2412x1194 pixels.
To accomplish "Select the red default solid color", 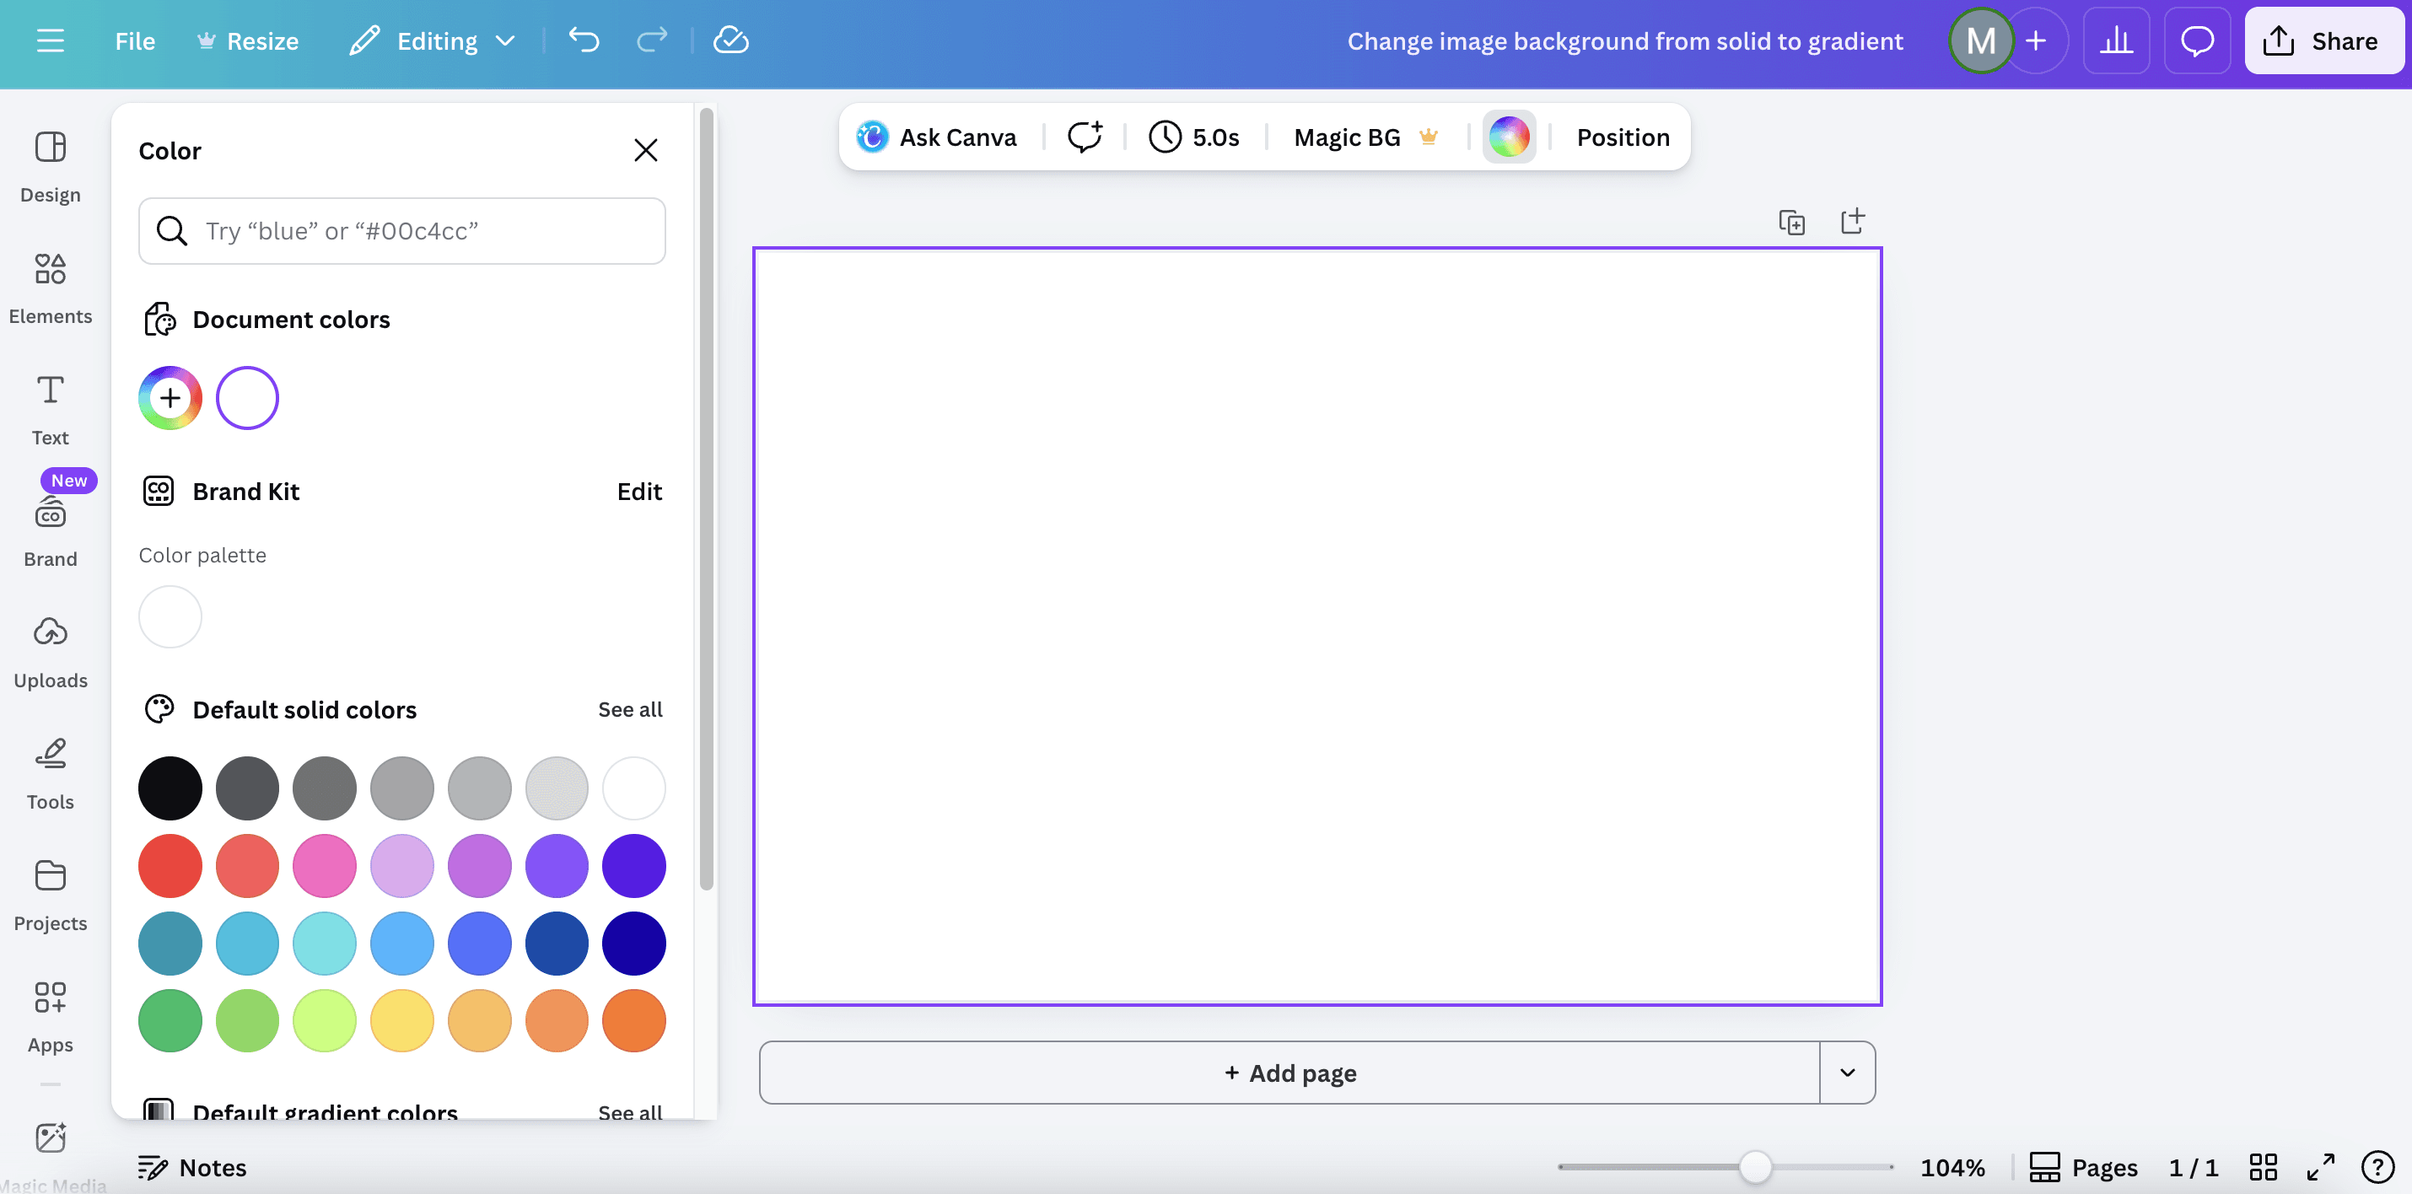I will [170, 866].
